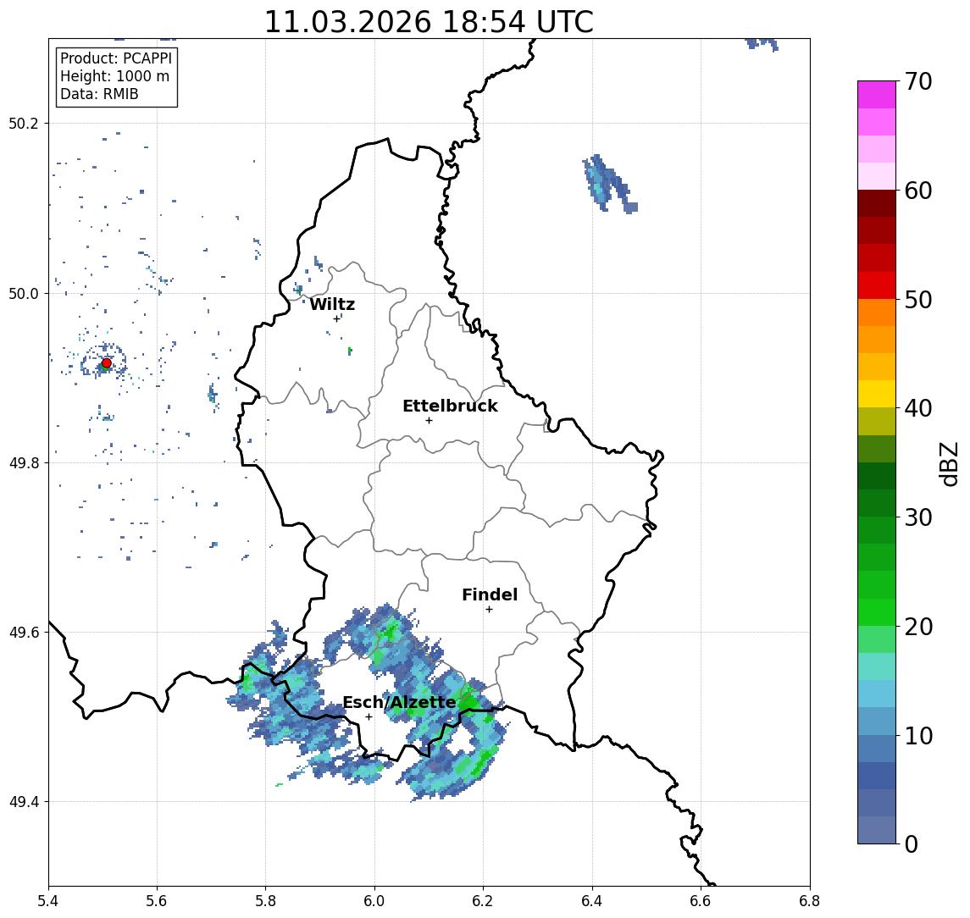This screenshot has width=970, height=918.
Task: Click the green echo spot southeast of Wiltz
Action: 350,351
